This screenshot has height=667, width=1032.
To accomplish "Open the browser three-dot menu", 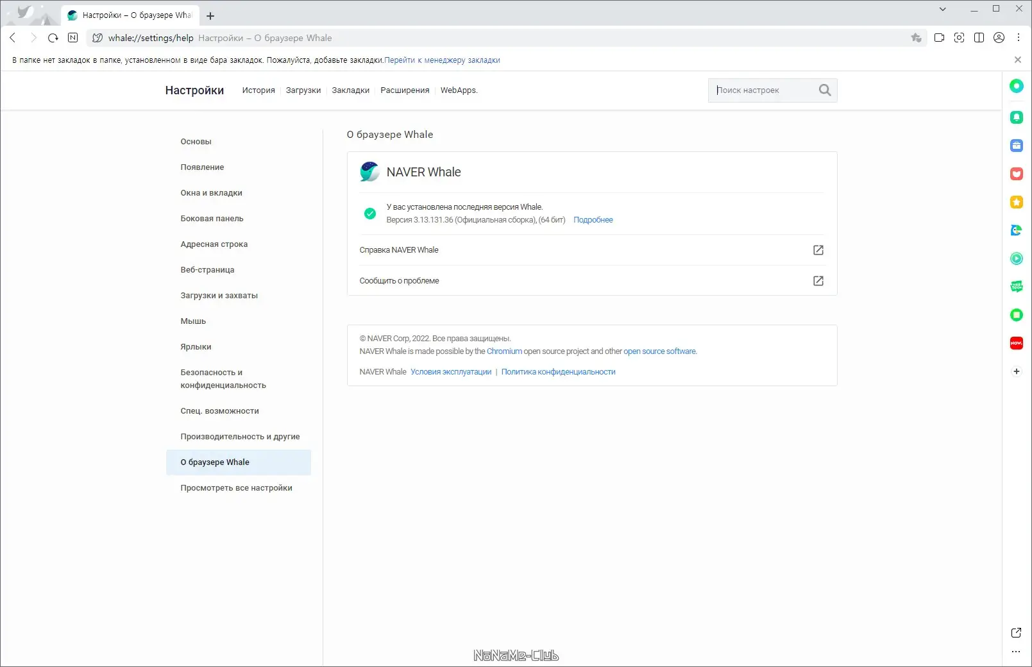I will click(x=1019, y=38).
